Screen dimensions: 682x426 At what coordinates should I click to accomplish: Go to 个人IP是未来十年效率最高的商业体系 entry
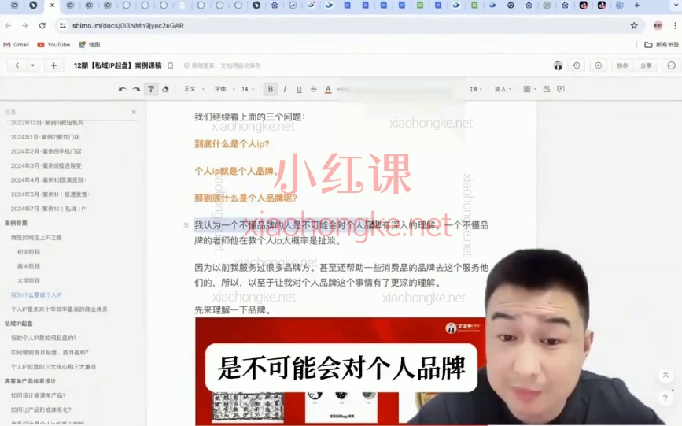(x=59, y=309)
